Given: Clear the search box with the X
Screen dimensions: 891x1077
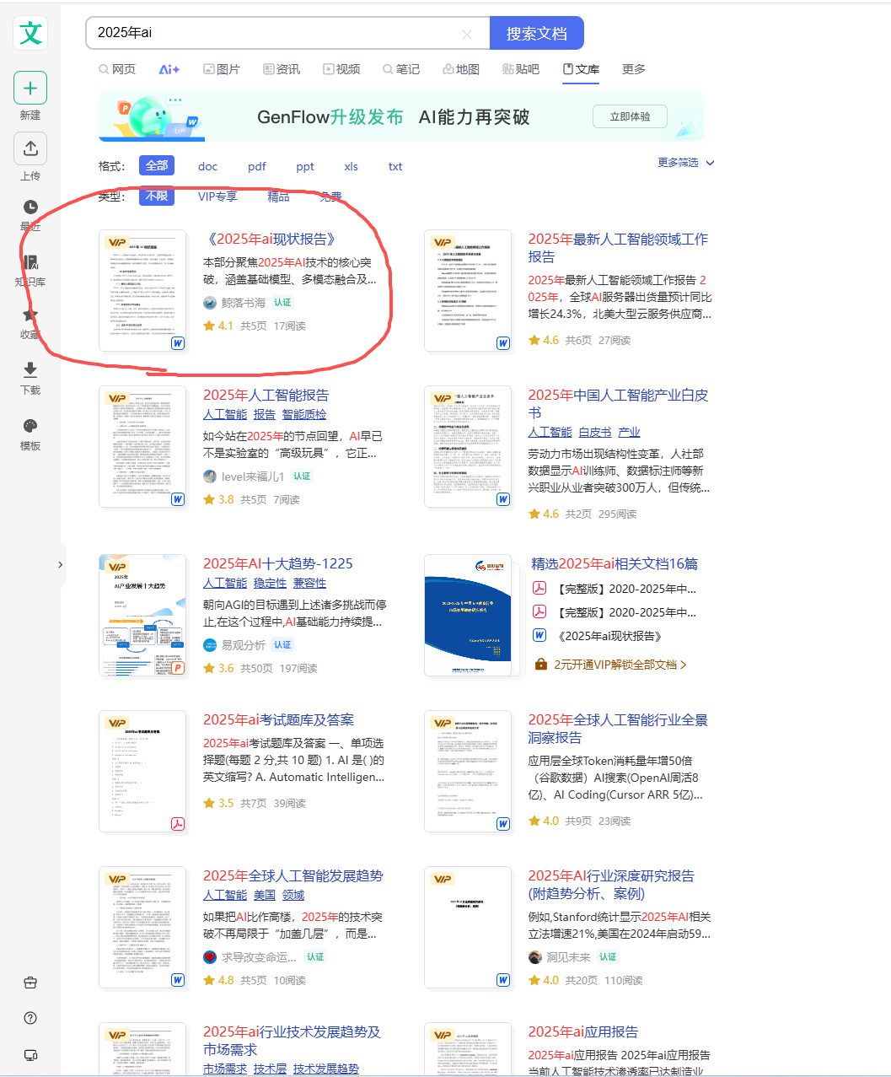Looking at the screenshot, I should (x=467, y=33).
